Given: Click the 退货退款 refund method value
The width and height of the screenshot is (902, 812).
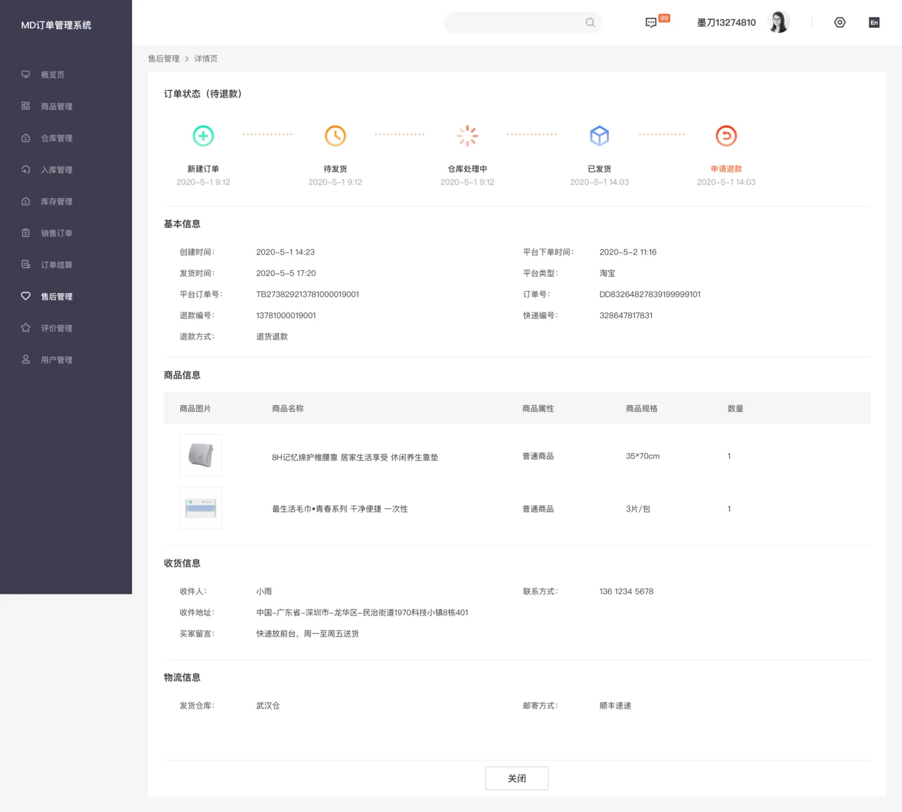Looking at the screenshot, I should tap(272, 336).
